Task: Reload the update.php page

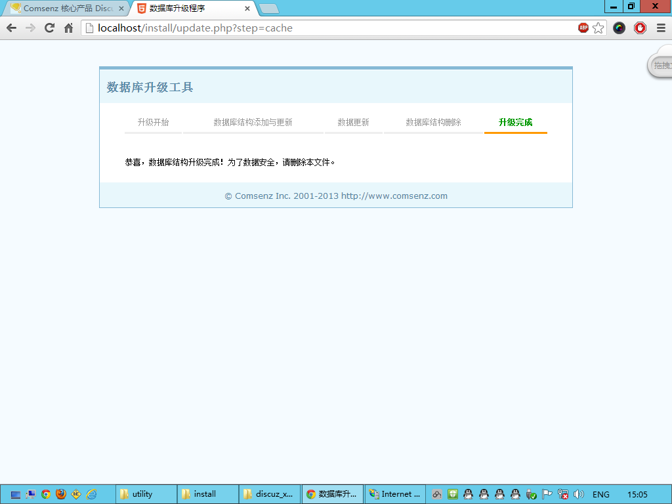Action: (49, 28)
